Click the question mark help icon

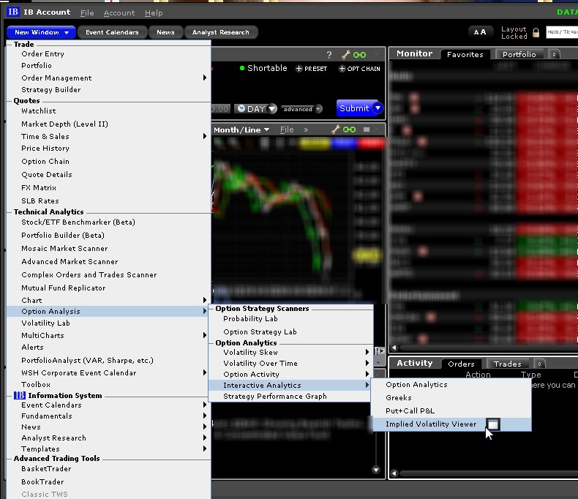[329, 56]
